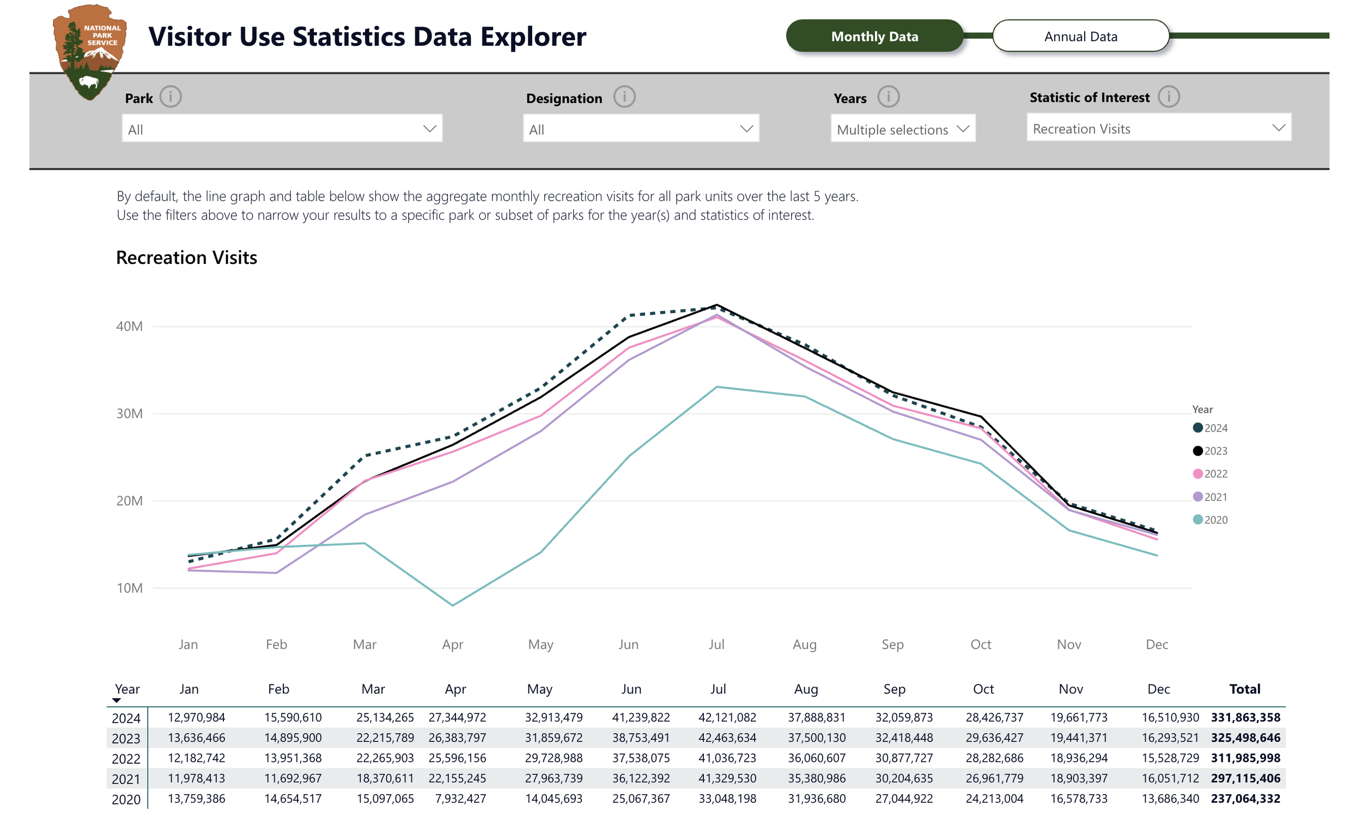The height and width of the screenshot is (817, 1362).
Task: Click the 2023 July value 42,463,634
Action: 727,738
